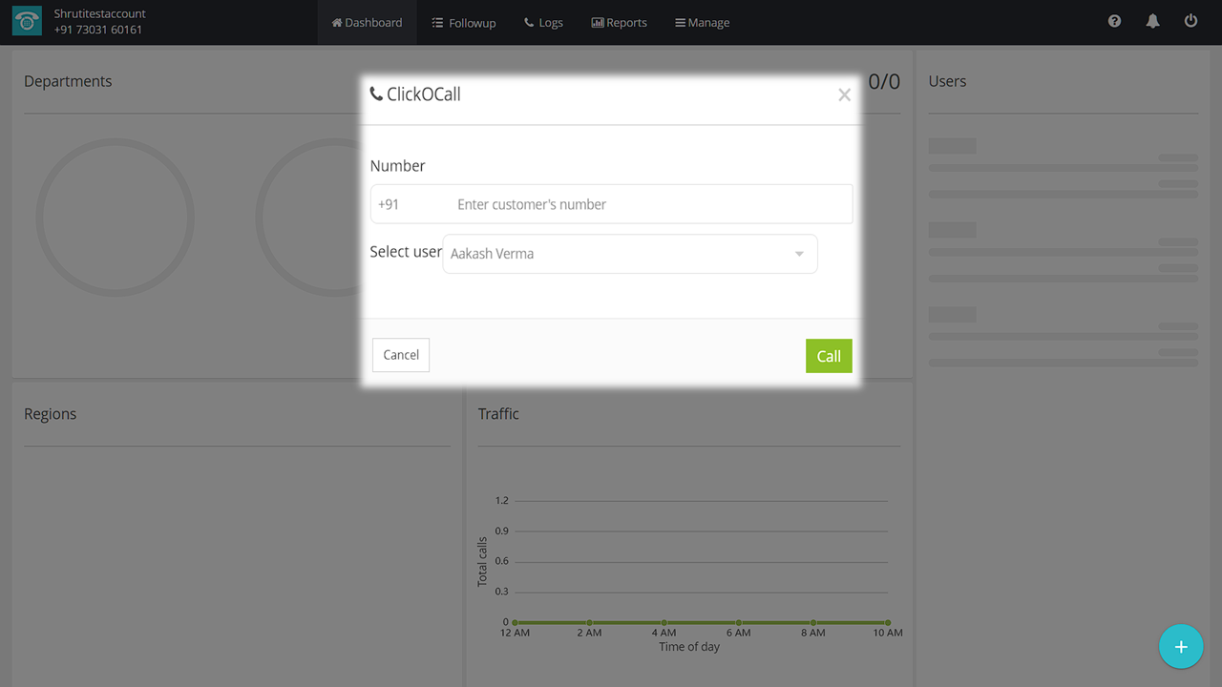Click the power logout icon
The width and height of the screenshot is (1222, 687).
[x=1190, y=21]
